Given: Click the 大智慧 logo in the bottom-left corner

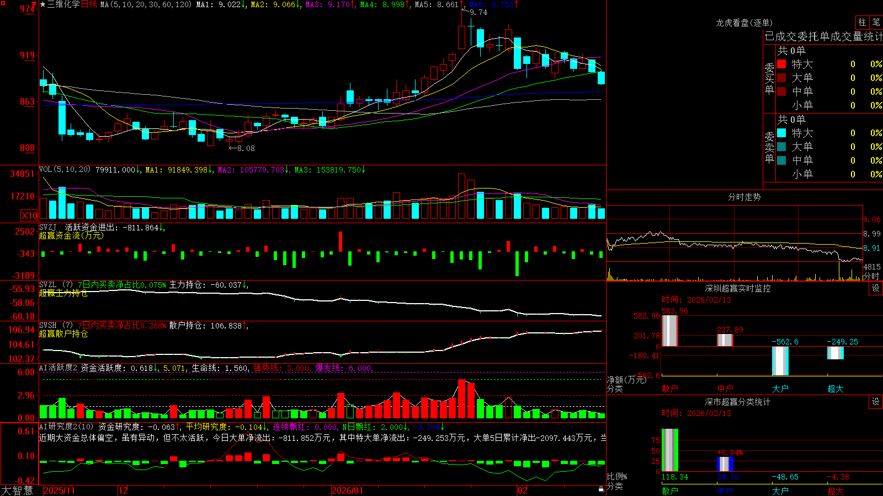Looking at the screenshot, I should pos(17,490).
